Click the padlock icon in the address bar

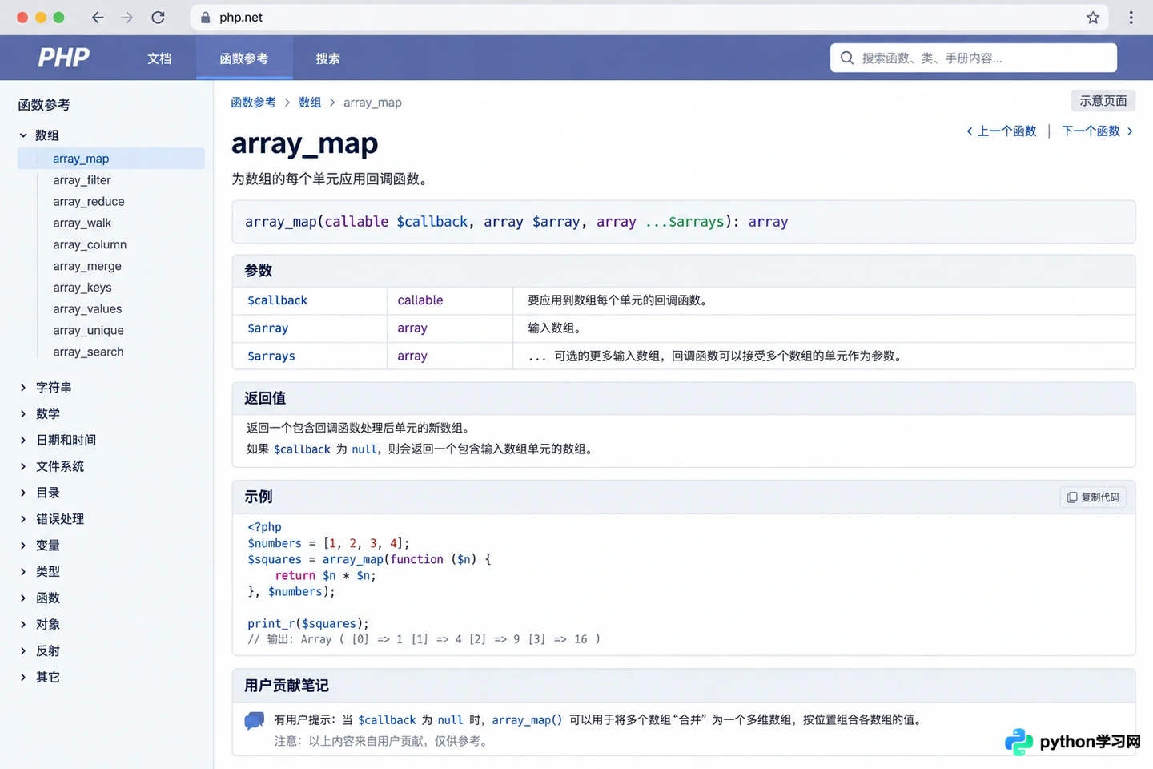click(206, 18)
